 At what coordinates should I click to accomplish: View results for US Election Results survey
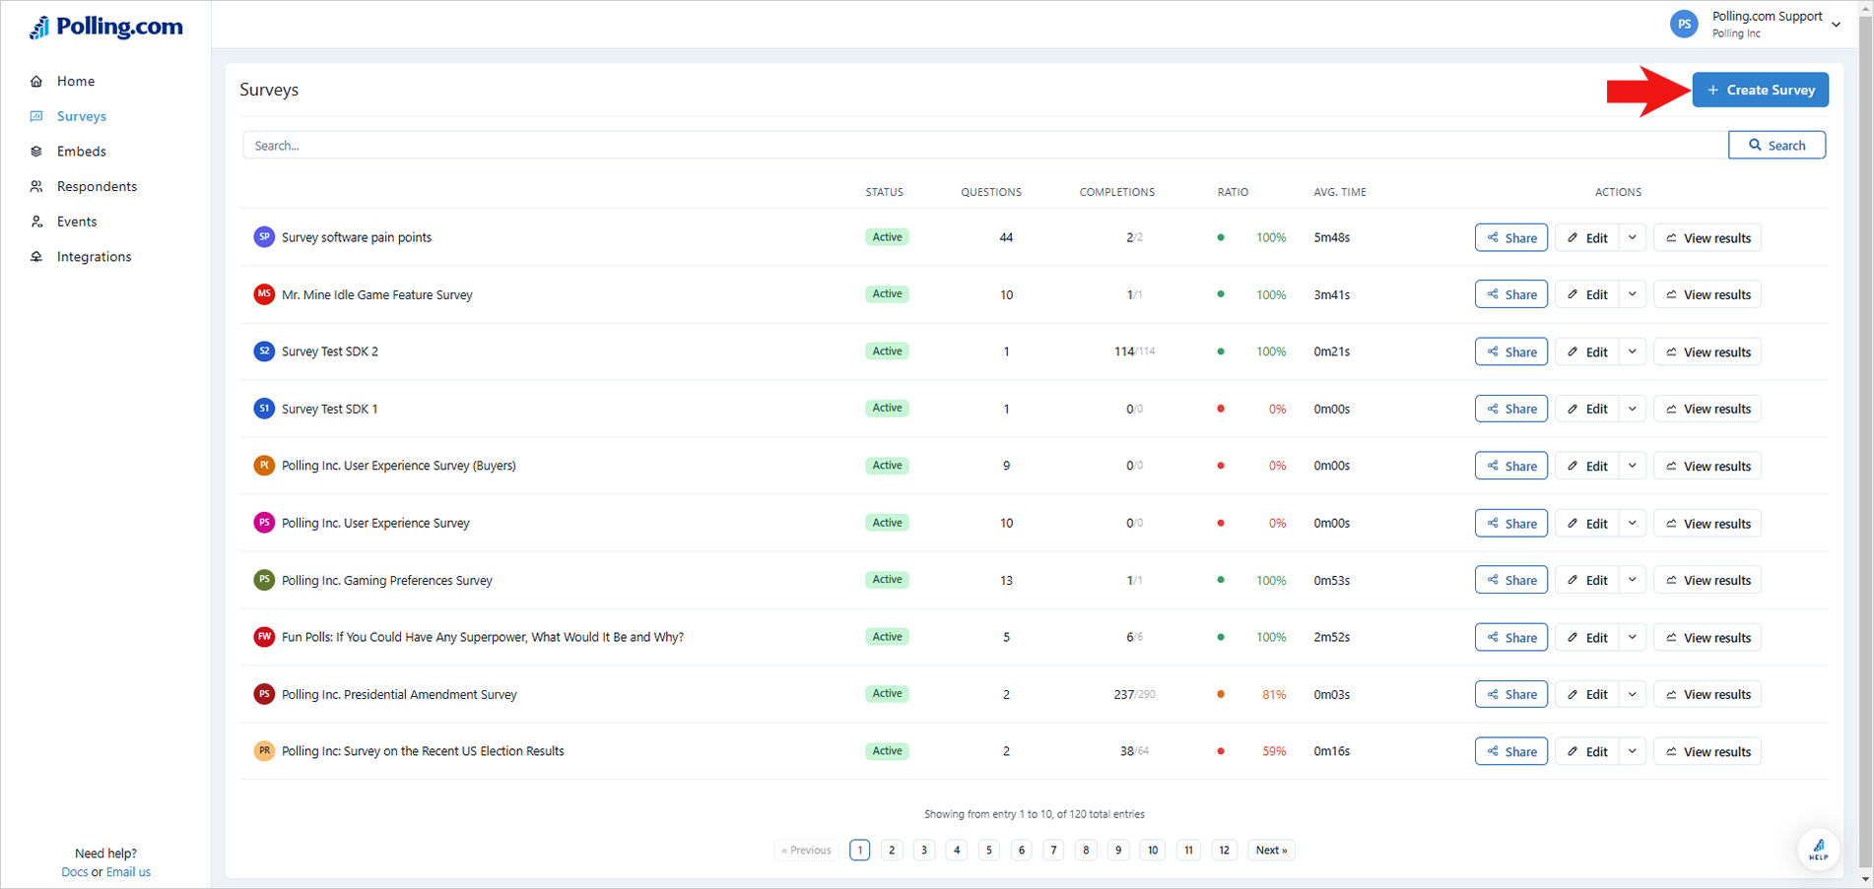[x=1707, y=751]
